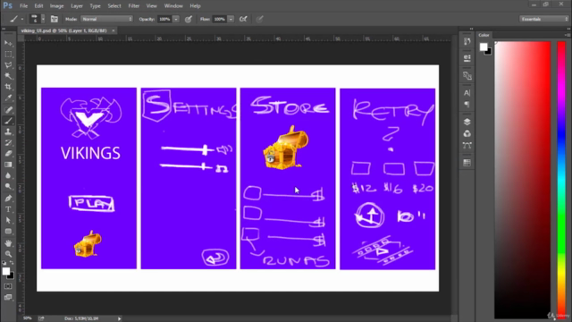This screenshot has height=322, width=572.
Task: Select the Pen tool
Action: [8, 199]
